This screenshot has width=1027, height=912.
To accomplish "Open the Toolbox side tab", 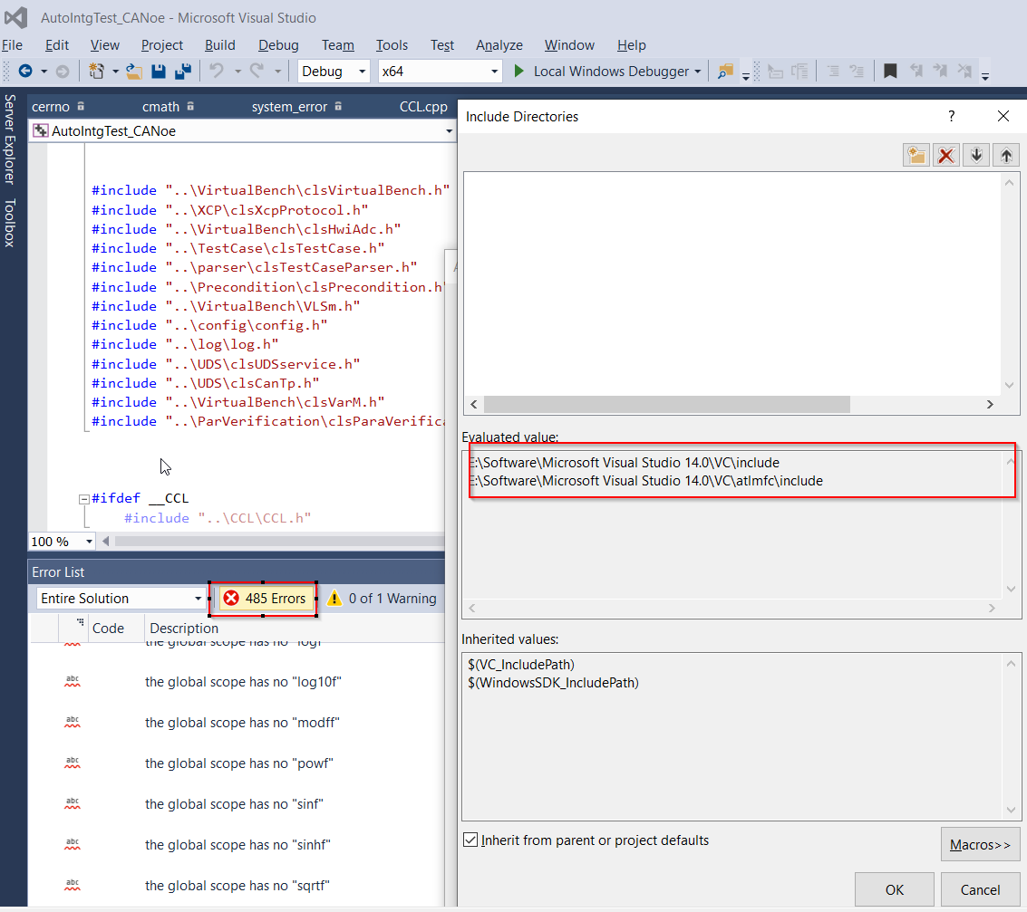I will click(10, 223).
